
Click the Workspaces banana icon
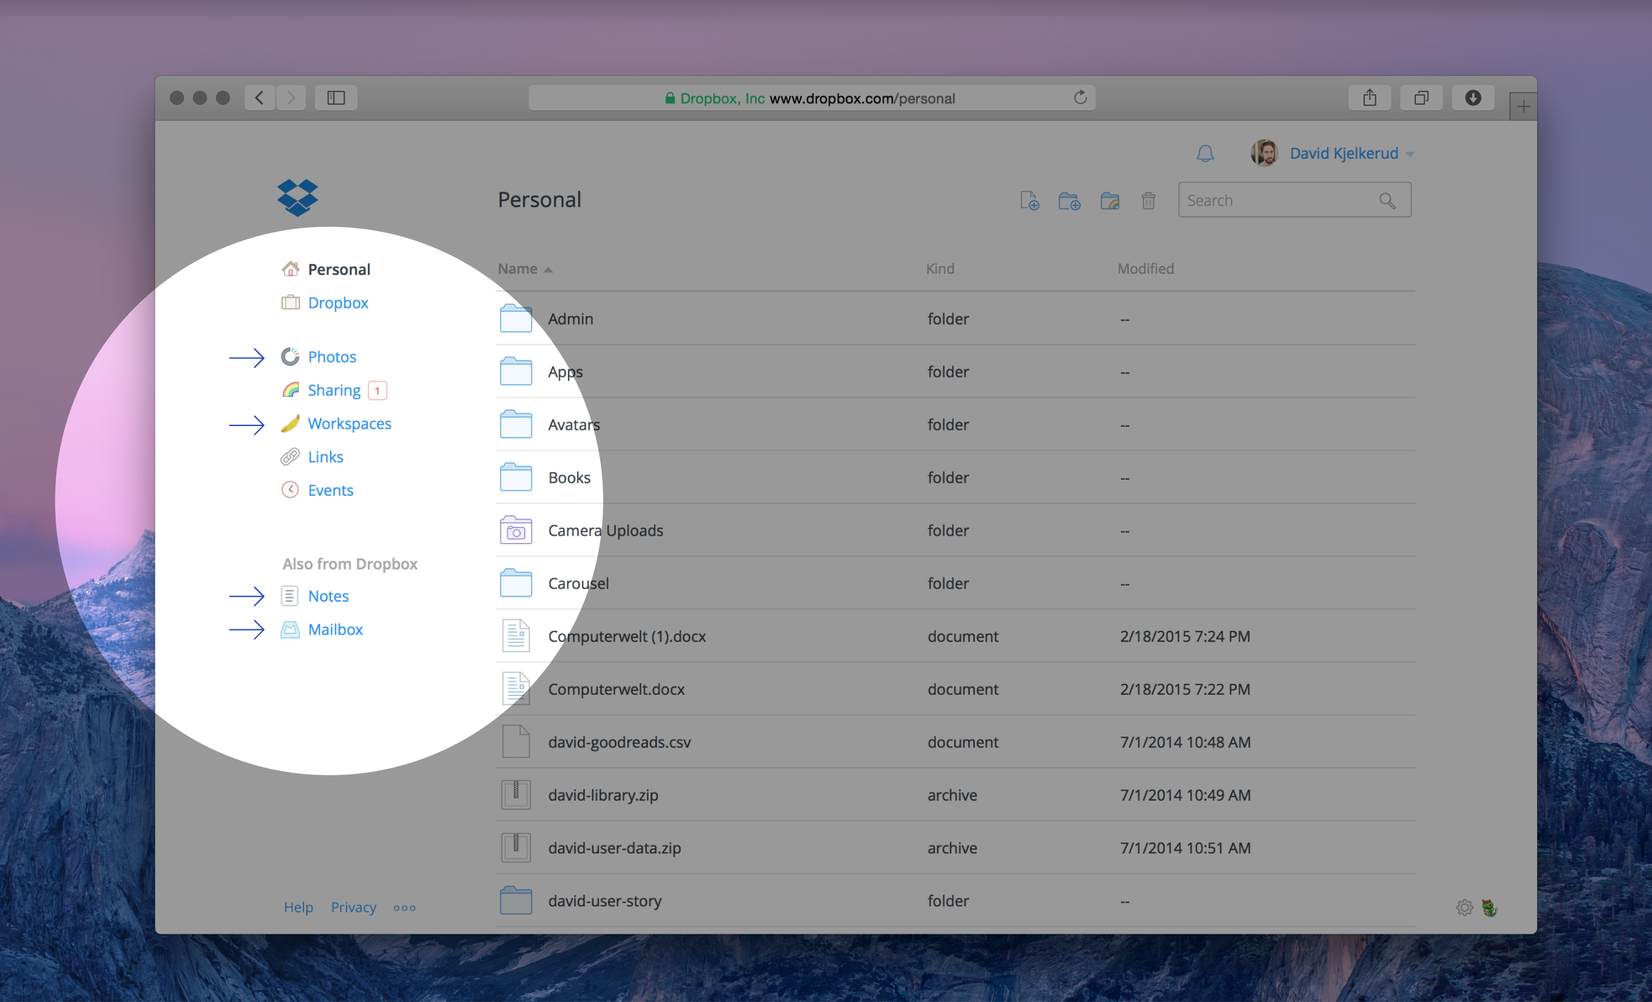point(290,423)
